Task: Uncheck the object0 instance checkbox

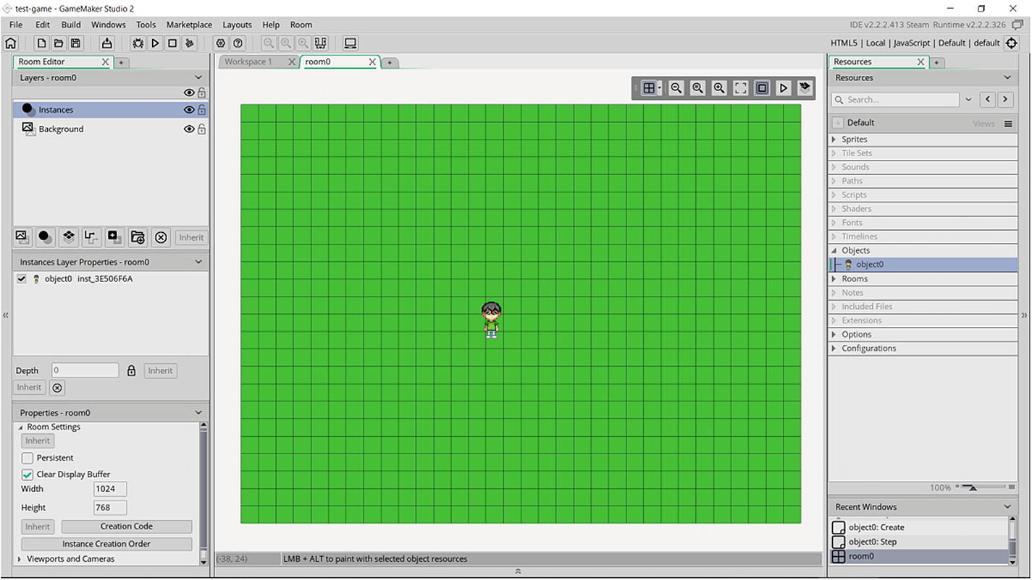Action: pyautogui.click(x=22, y=279)
